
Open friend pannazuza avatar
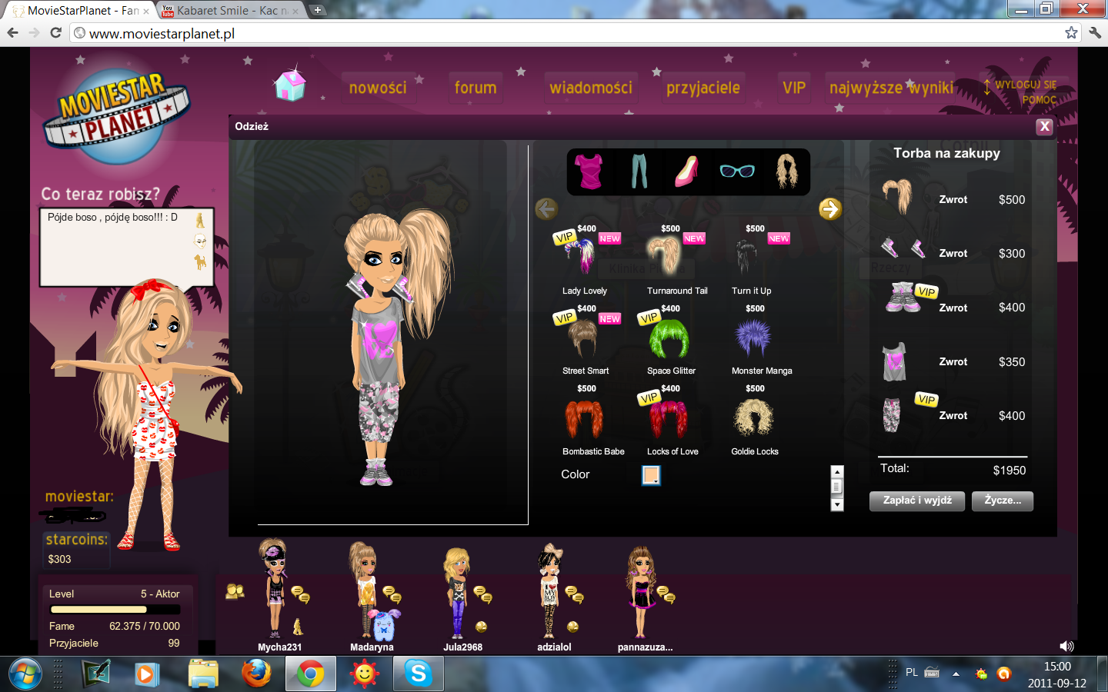click(x=641, y=592)
